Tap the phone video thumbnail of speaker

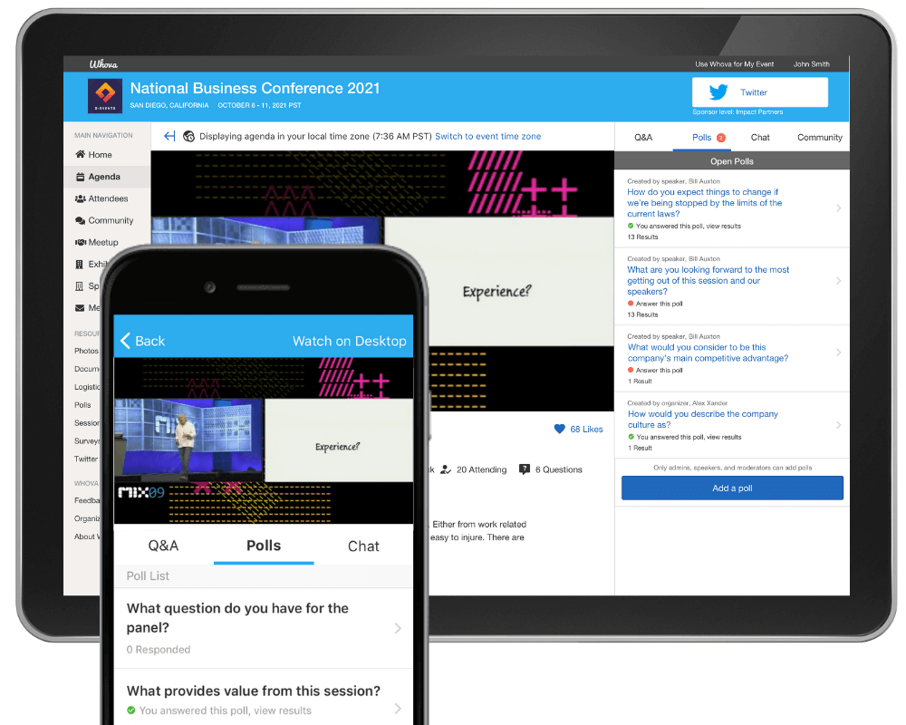tap(188, 440)
